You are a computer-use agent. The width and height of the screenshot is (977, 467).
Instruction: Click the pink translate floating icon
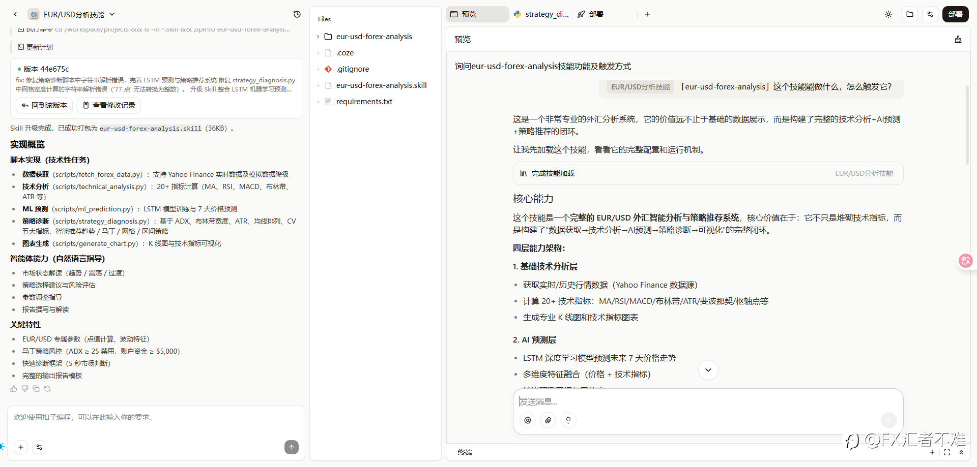(x=965, y=261)
